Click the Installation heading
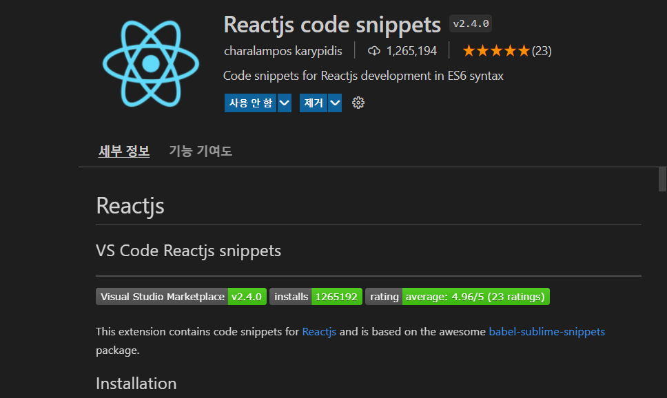Image resolution: width=667 pixels, height=398 pixels. pyautogui.click(x=136, y=384)
